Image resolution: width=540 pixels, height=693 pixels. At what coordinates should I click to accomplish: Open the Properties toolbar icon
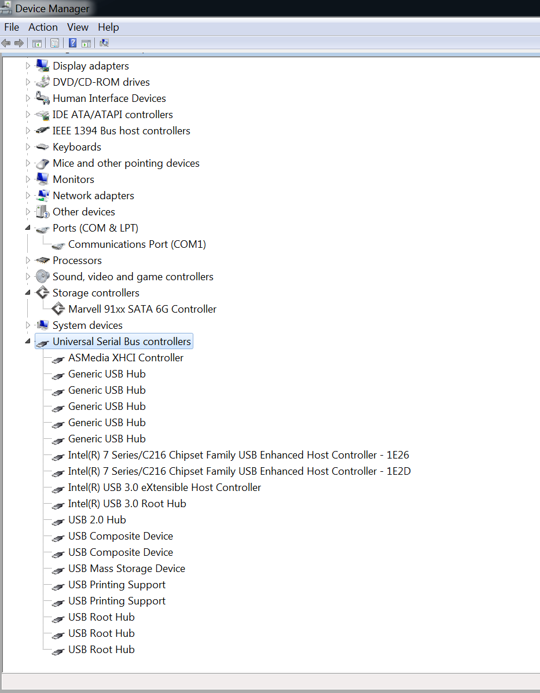pyautogui.click(x=55, y=43)
